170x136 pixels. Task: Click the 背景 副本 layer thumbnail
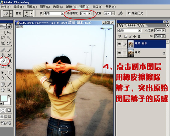click(131, 44)
